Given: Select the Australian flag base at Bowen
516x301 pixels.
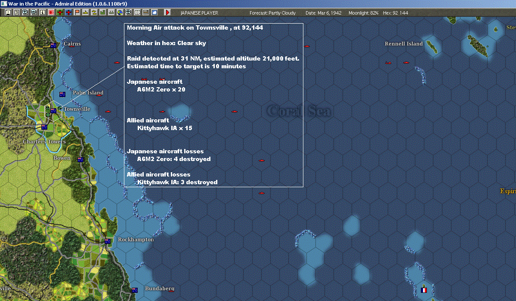Looking at the screenshot, I should [80, 160].
